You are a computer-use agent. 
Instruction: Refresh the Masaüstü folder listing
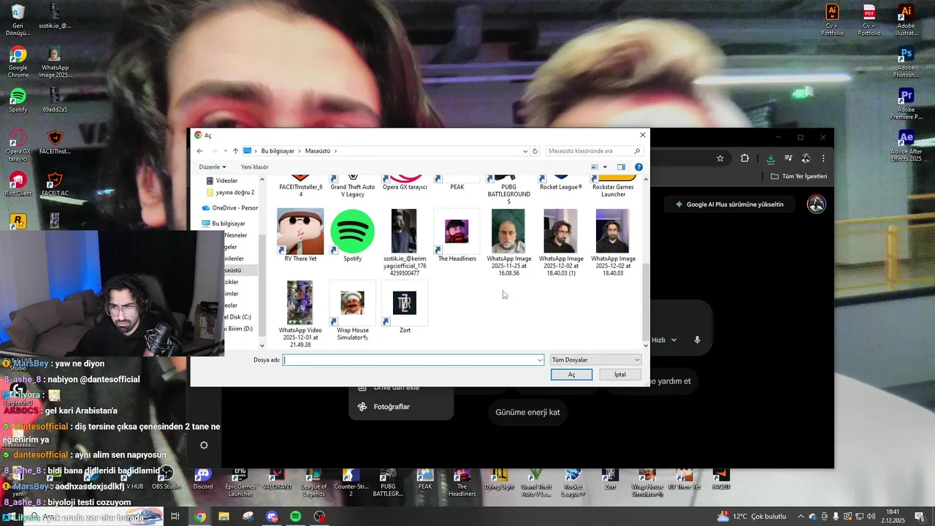coord(535,151)
